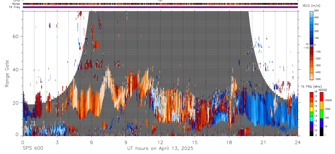
Task: Pick the green 13–14 MHz TX frequency swatch
Action: click(312, 114)
